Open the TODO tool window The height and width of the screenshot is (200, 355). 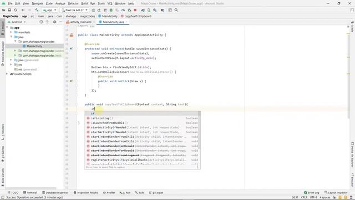[13, 193]
